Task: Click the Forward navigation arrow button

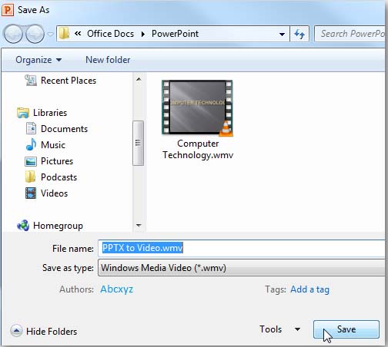Action: pos(35,34)
